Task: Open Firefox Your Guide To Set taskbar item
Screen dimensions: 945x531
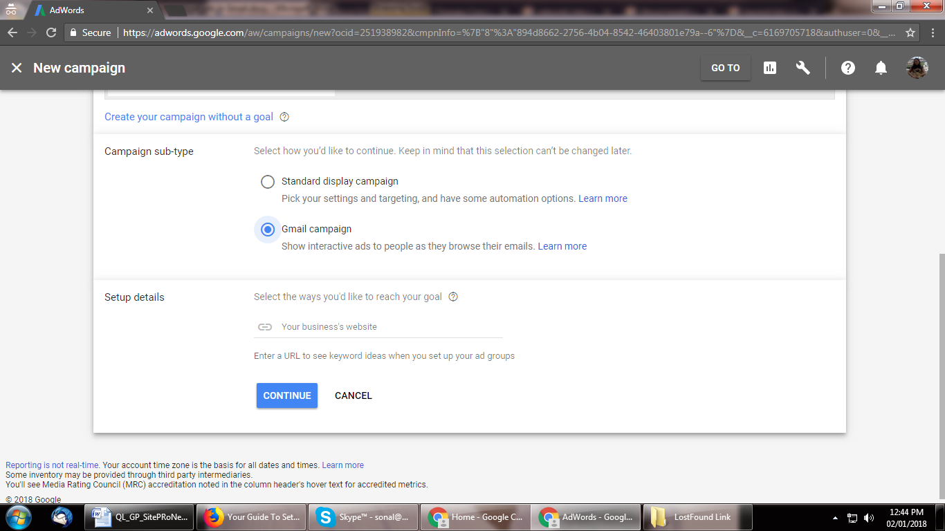Action: (x=253, y=516)
